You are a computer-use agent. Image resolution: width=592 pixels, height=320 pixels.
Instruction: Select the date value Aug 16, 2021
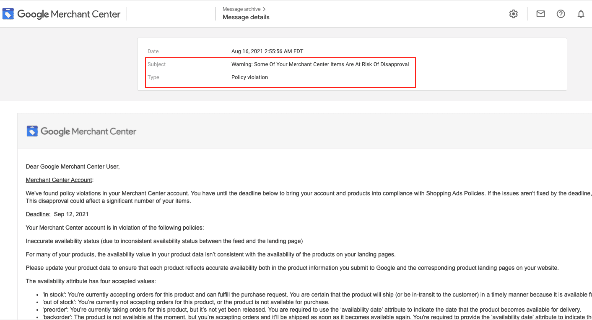[267, 51]
